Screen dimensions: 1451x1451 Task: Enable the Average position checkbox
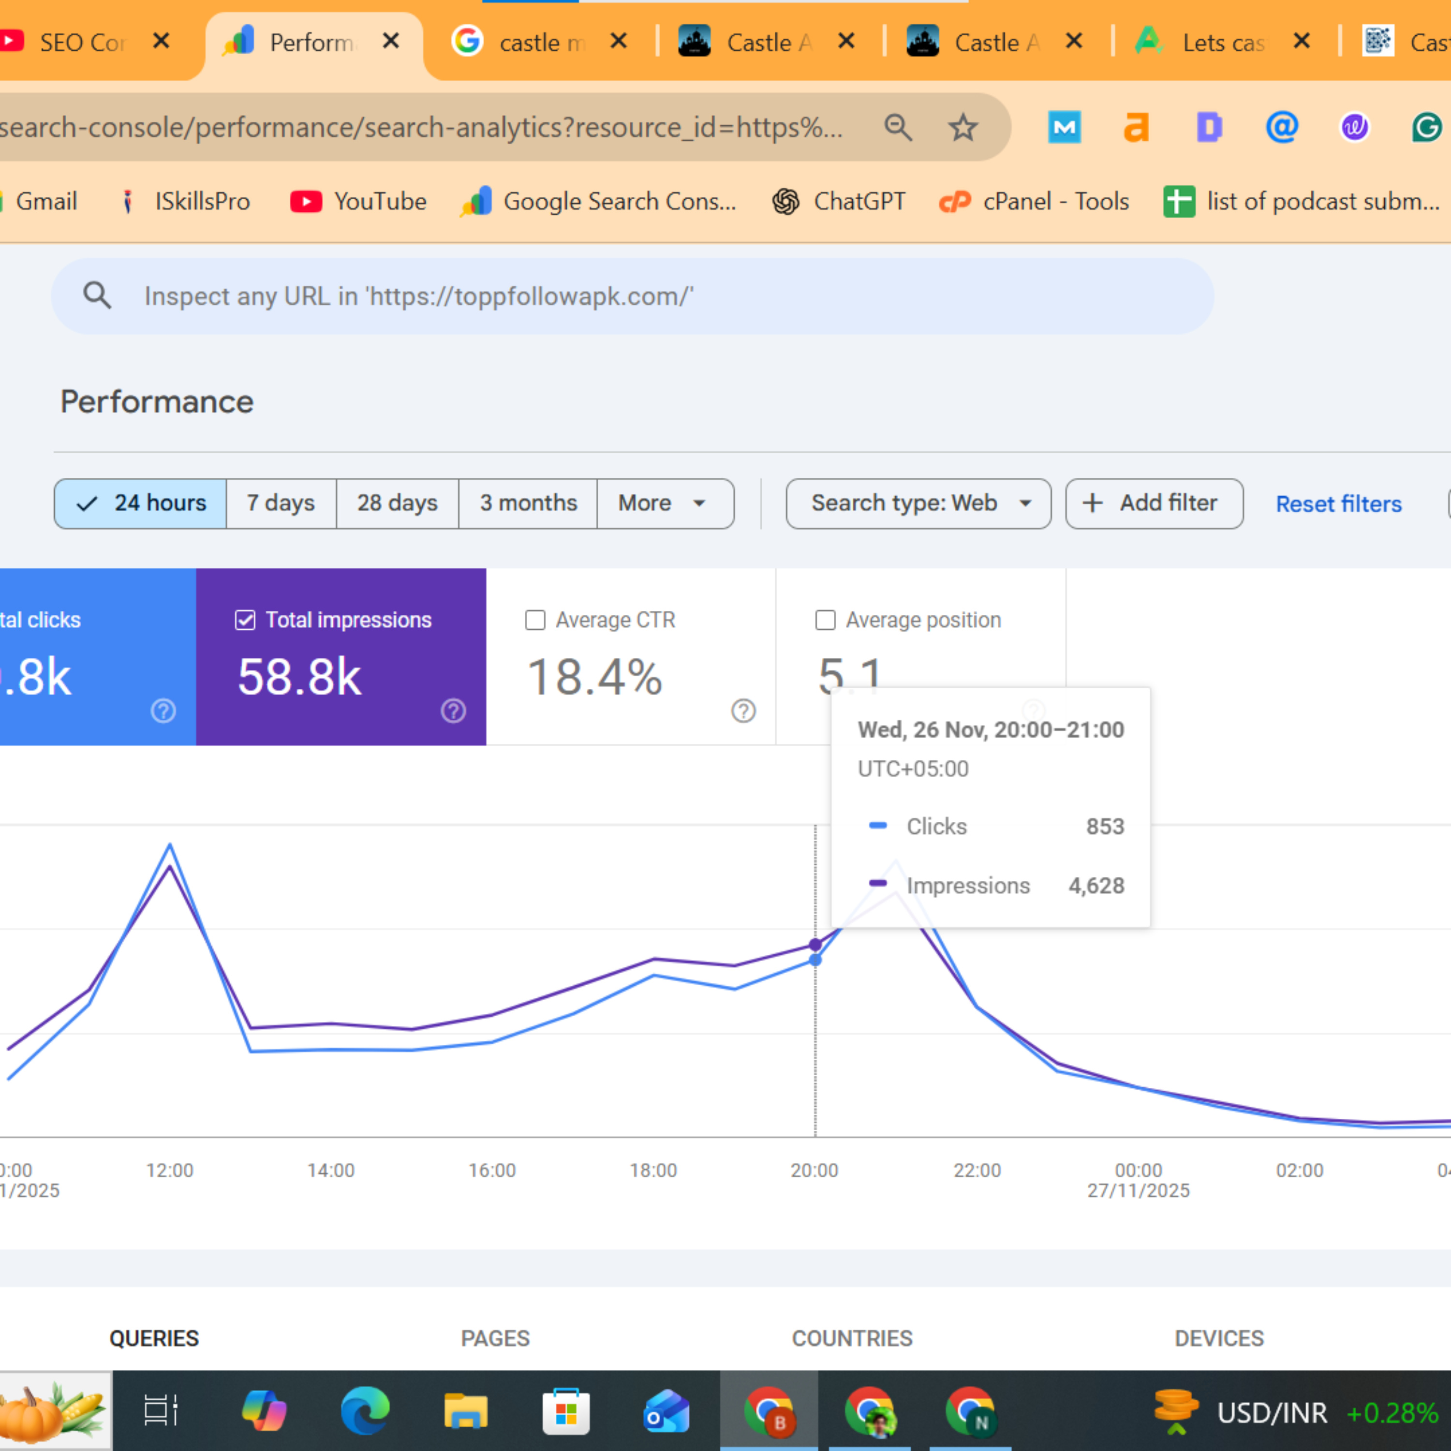coord(825,620)
